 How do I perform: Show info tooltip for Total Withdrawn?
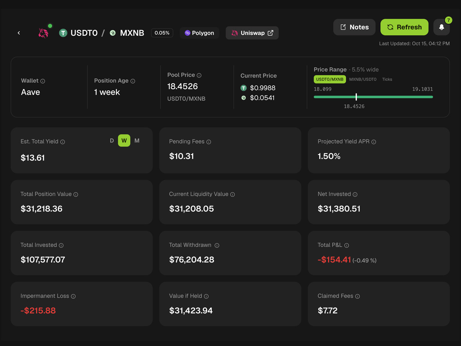(x=217, y=245)
